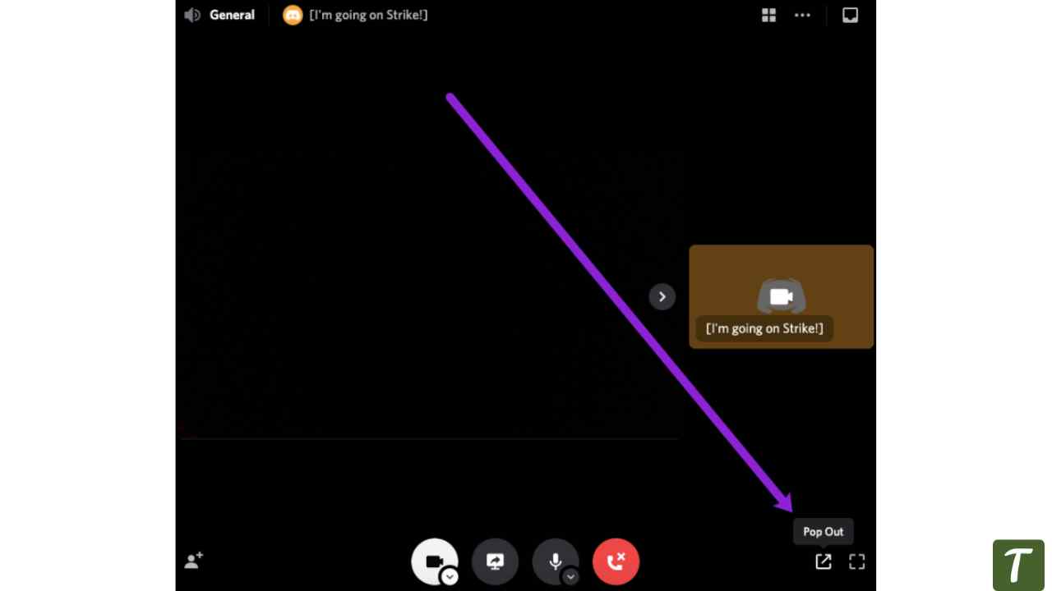This screenshot has width=1052, height=591.
Task: Collapse the participants sidebar chevron
Action: click(x=662, y=297)
